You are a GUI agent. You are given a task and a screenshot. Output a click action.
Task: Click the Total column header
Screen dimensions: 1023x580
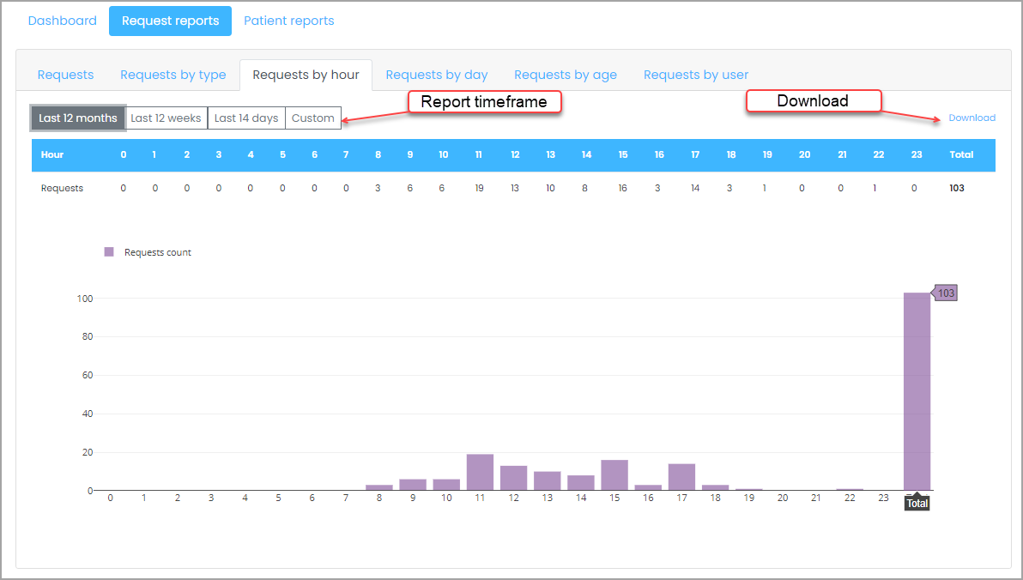coord(961,154)
